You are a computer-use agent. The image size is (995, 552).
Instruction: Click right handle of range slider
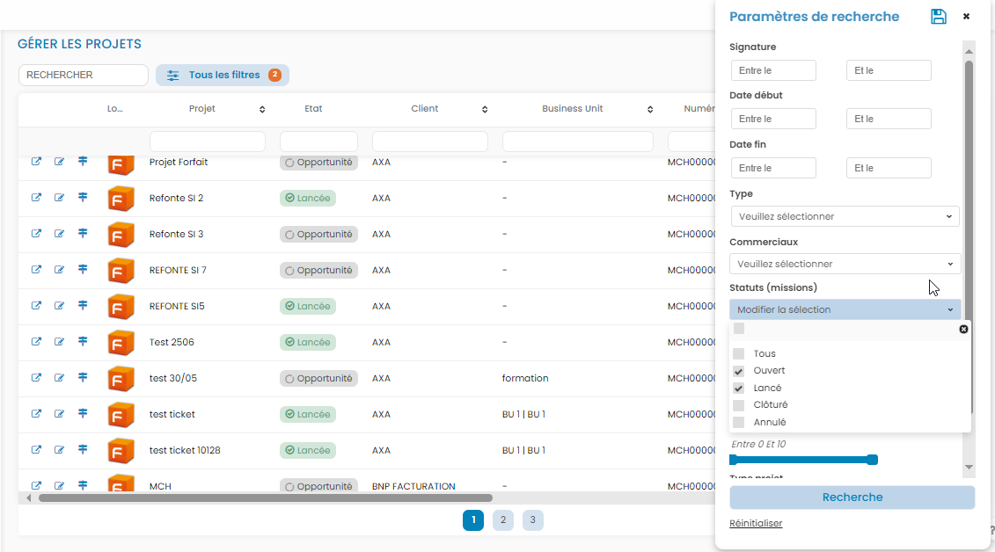[x=872, y=460]
